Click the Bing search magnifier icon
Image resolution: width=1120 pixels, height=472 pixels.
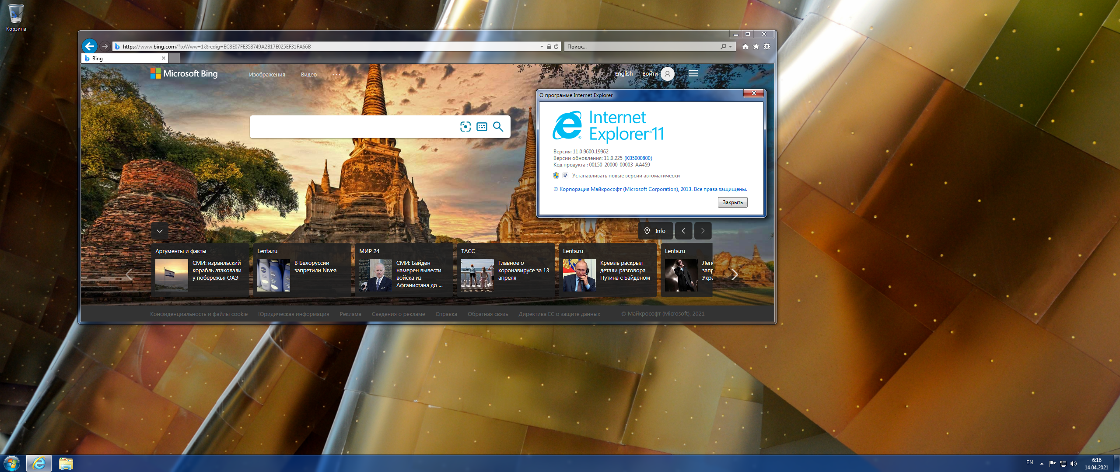(498, 127)
